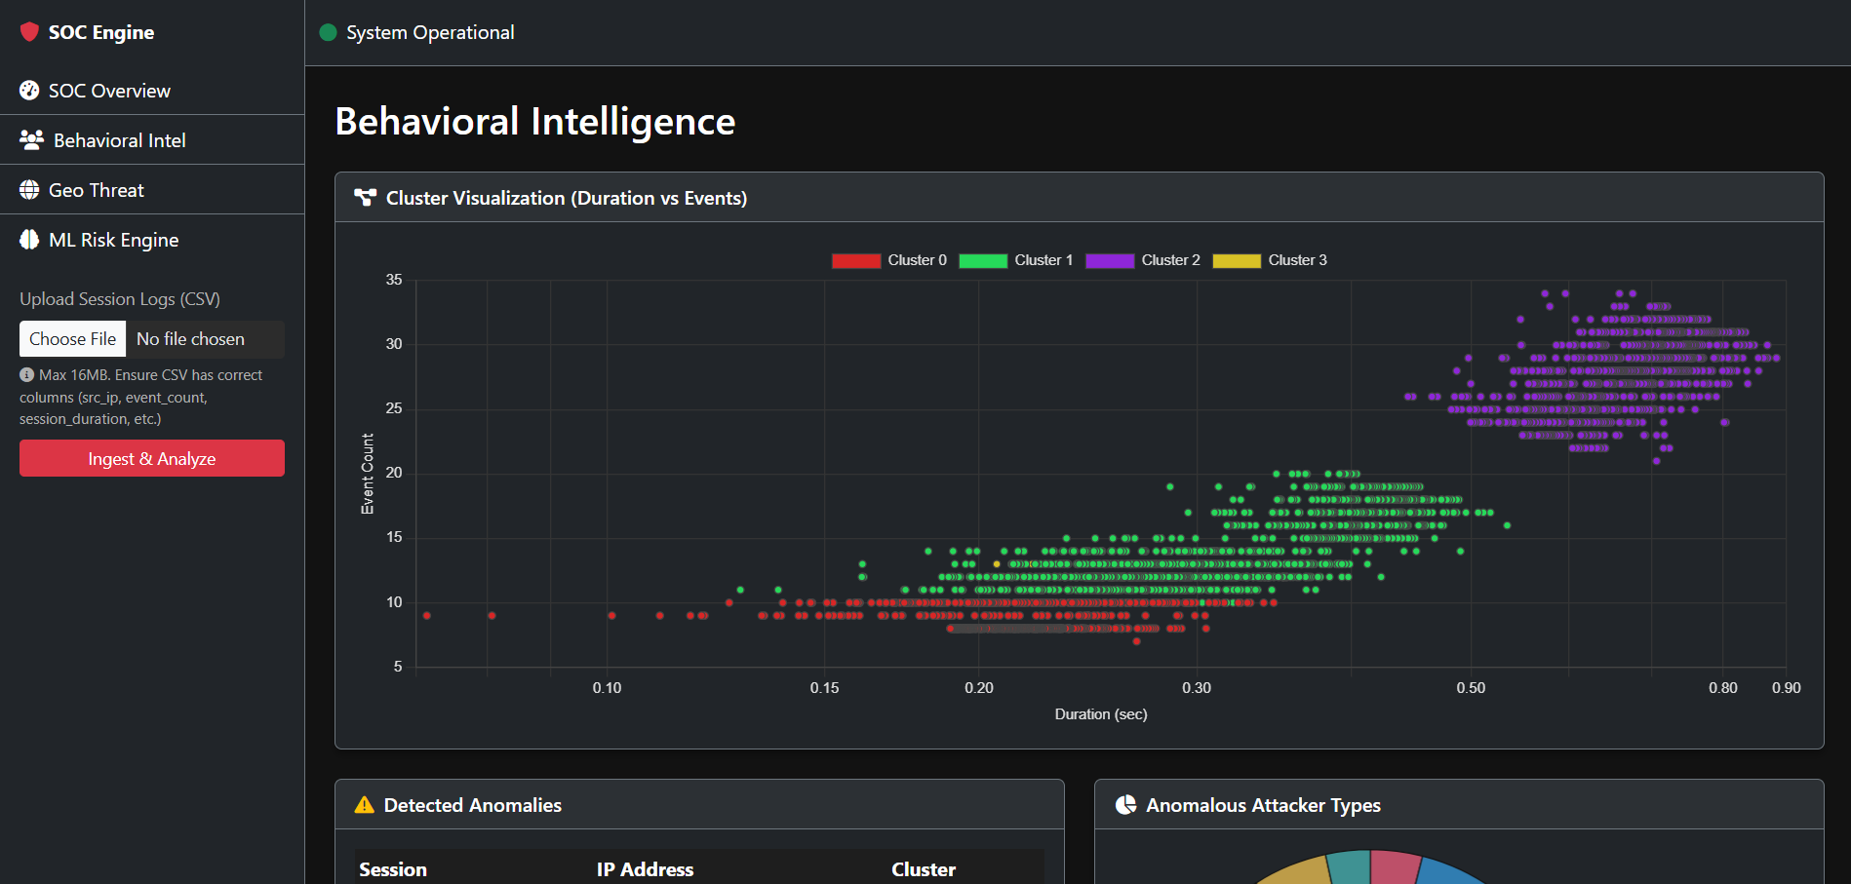Screen dimensions: 1851x884
Task: Click the SOC Engine shield logo icon
Action: [29, 32]
